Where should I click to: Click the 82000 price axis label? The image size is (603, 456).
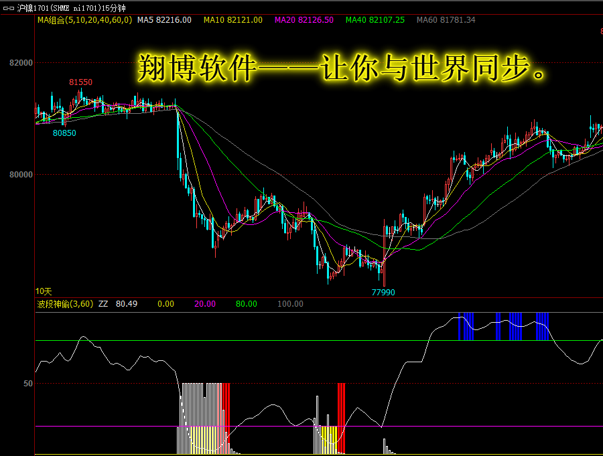pos(21,63)
